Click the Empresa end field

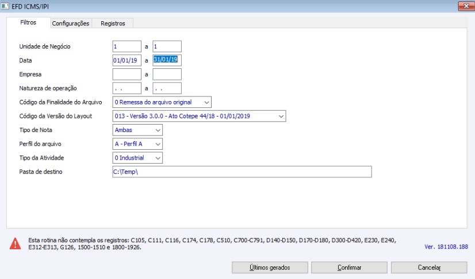[167, 75]
